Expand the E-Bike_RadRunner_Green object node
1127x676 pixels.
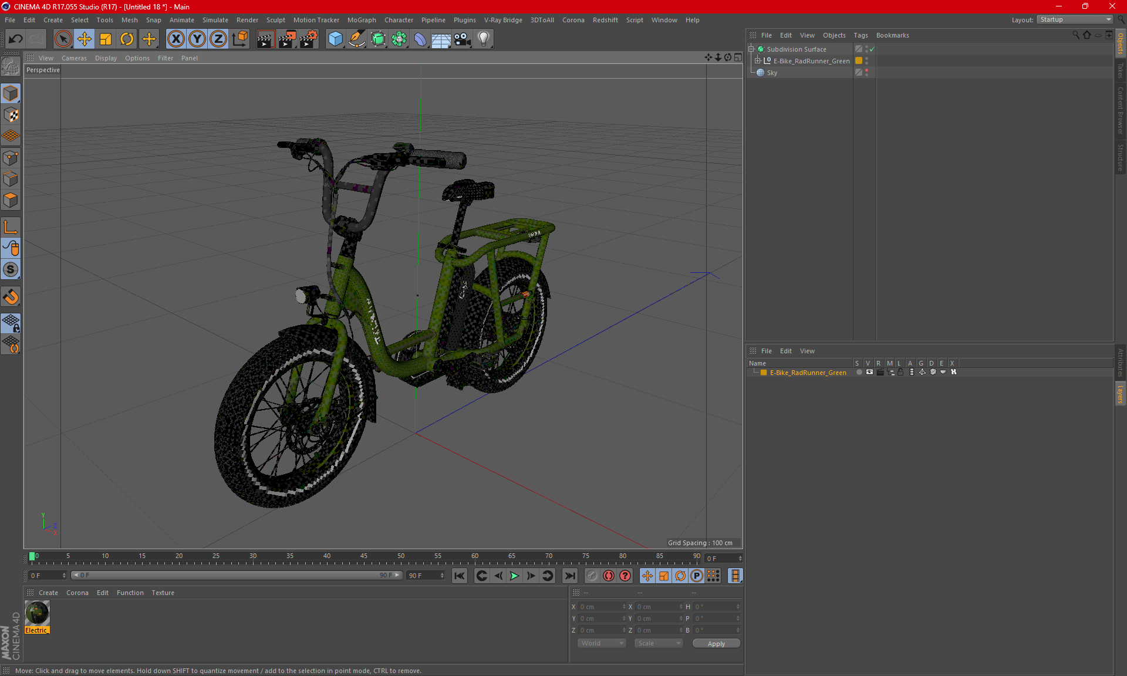[758, 61]
